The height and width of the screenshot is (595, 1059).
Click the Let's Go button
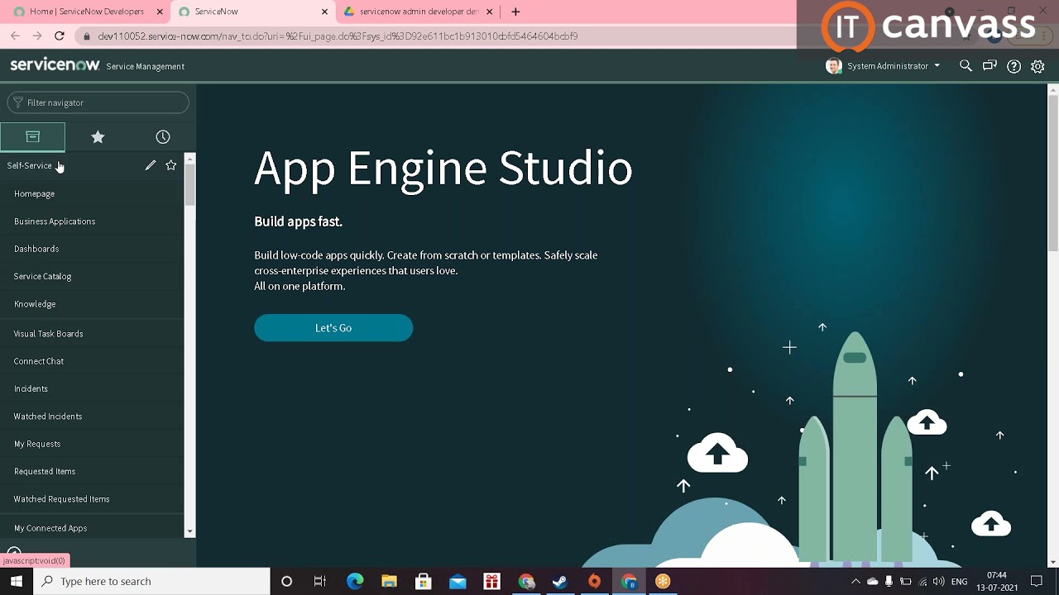pyautogui.click(x=333, y=327)
